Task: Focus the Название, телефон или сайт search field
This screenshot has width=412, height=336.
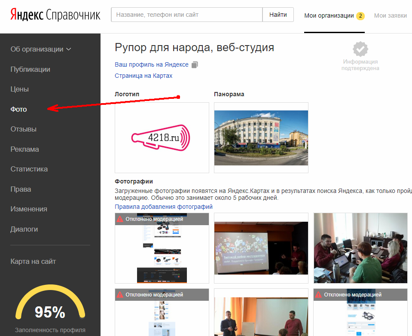Action: point(187,15)
